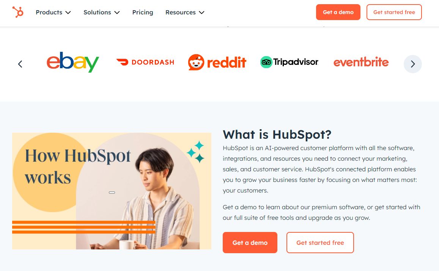The width and height of the screenshot is (439, 271).
Task: Click the Eventbrite logo
Action: (361, 62)
